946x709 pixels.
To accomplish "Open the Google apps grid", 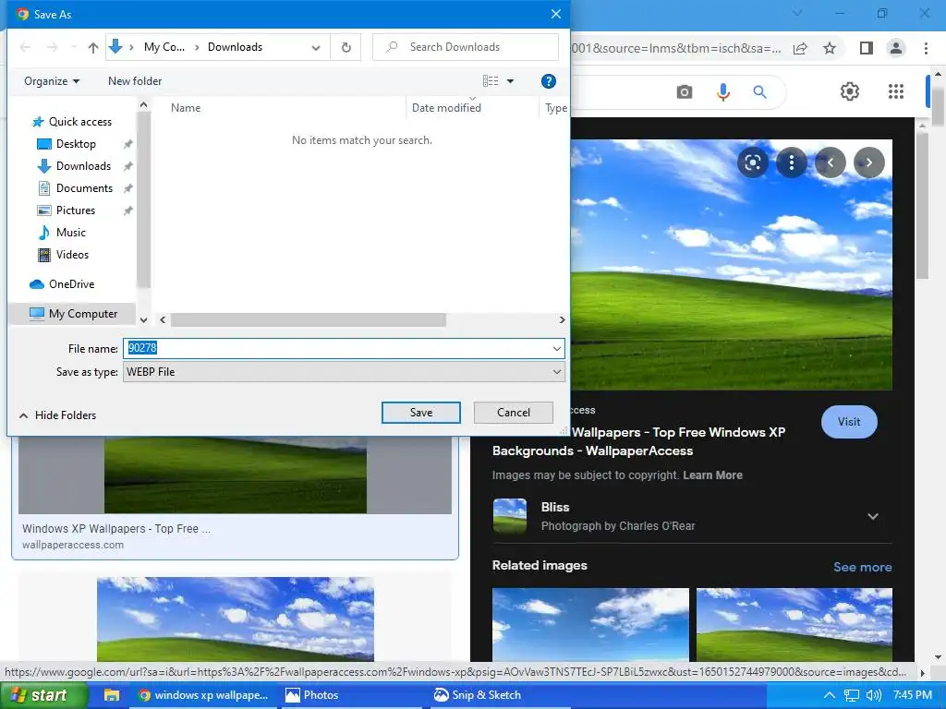I will coord(896,91).
